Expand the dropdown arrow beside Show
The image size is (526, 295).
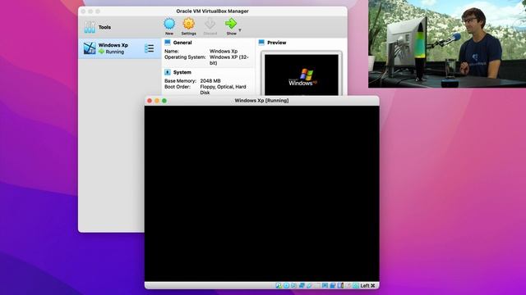pos(240,30)
